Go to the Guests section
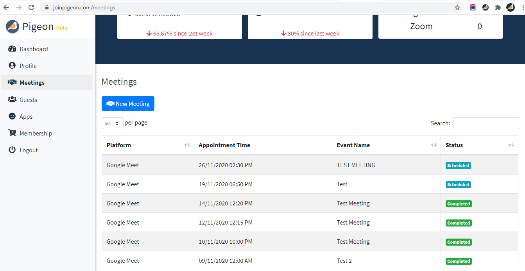 tap(28, 100)
